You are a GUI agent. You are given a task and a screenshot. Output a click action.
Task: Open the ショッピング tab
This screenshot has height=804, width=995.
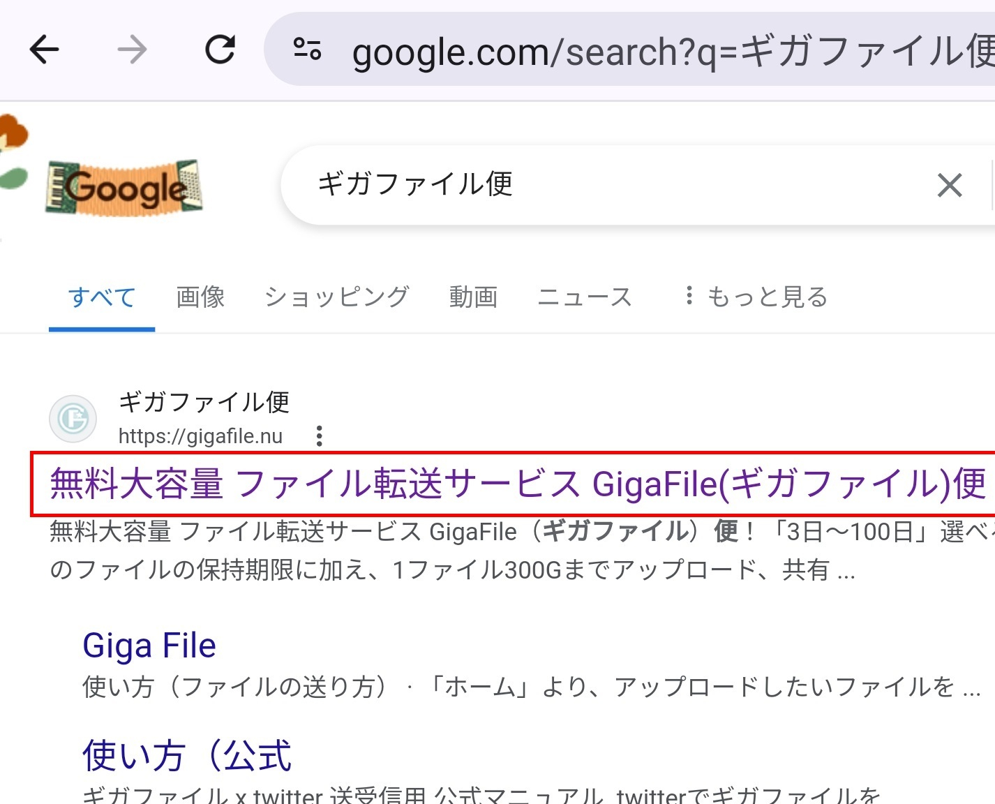coord(336,297)
